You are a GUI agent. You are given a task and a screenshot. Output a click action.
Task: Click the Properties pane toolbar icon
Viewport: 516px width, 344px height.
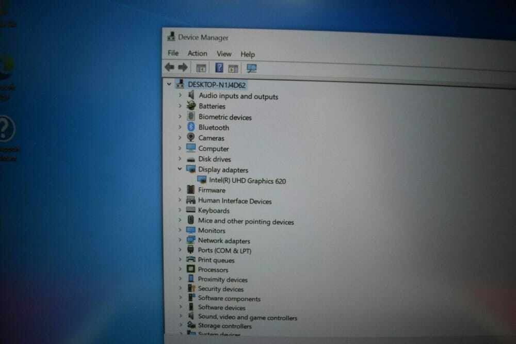[x=233, y=69]
